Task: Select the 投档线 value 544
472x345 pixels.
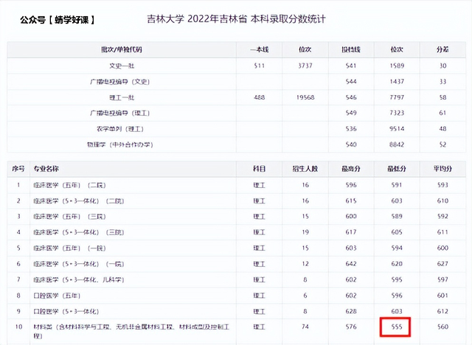Action: click(351, 82)
